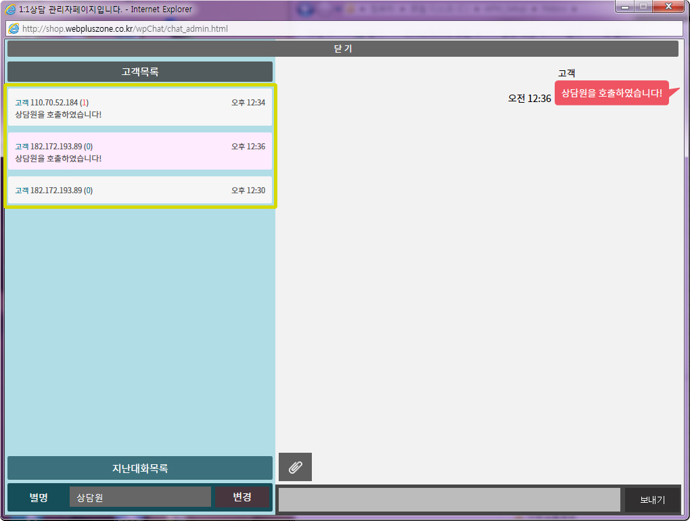Viewport: 690px width, 521px height.
Task: Open chat with customer 110.70.52.184
Action: coord(140,107)
